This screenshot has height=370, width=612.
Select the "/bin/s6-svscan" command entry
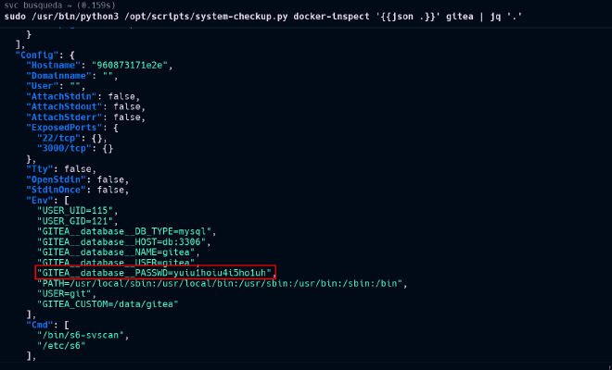pyautogui.click(x=83, y=336)
